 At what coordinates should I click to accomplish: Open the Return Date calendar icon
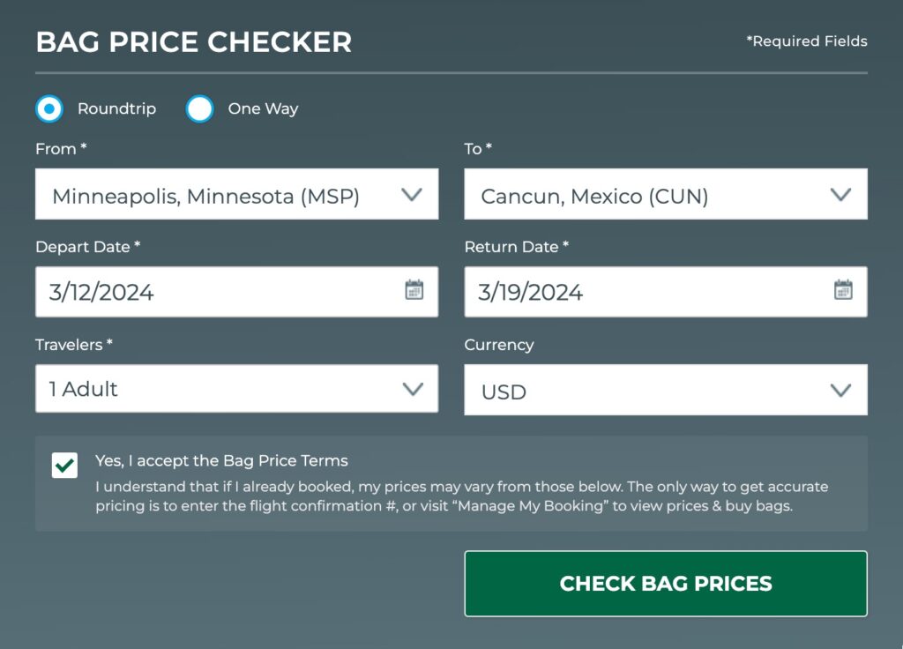[840, 289]
